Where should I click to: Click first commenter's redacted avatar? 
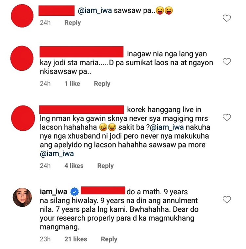click(22, 16)
